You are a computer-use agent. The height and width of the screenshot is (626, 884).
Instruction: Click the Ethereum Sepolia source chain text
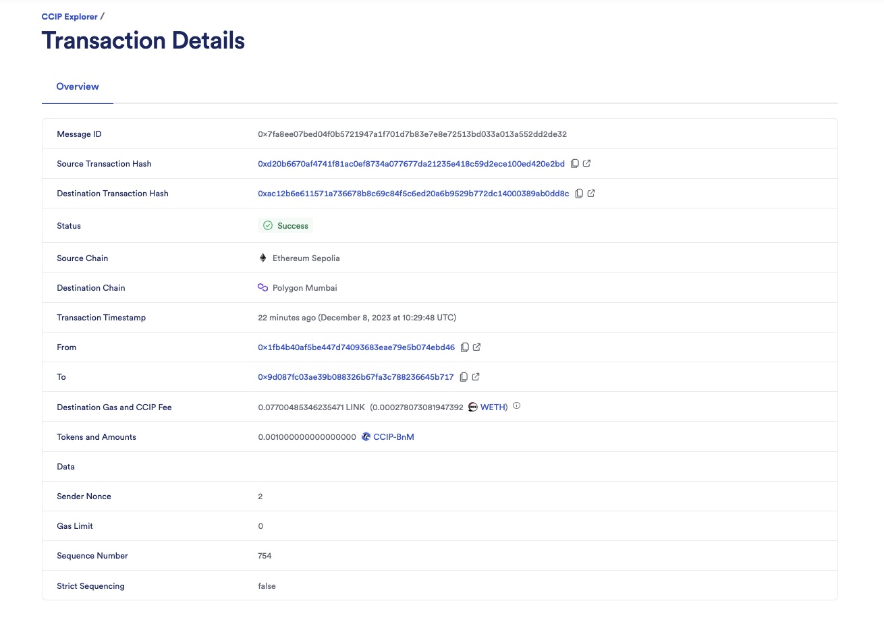tap(306, 258)
